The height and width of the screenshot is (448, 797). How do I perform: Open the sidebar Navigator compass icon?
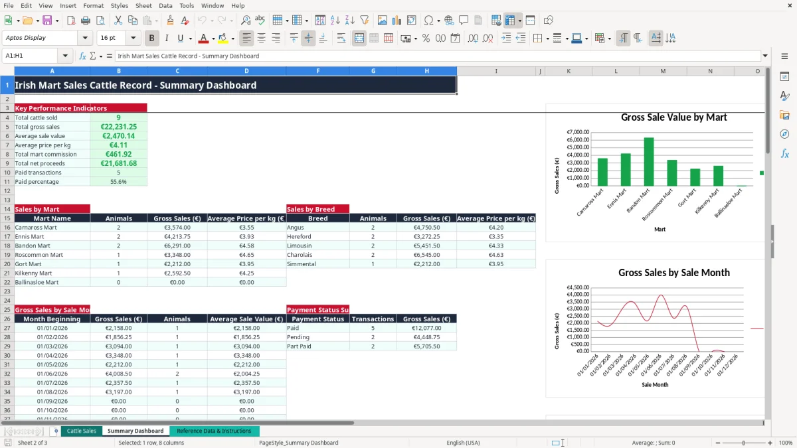[784, 134]
